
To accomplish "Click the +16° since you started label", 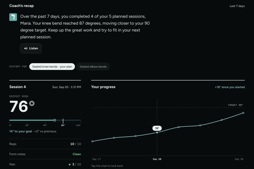I will click(x=230, y=87).
